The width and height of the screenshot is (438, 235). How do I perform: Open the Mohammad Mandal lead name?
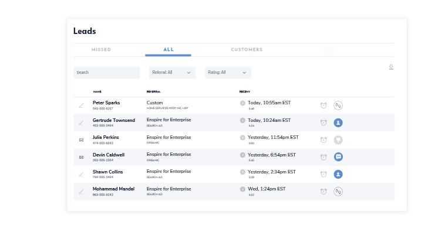[x=113, y=189]
